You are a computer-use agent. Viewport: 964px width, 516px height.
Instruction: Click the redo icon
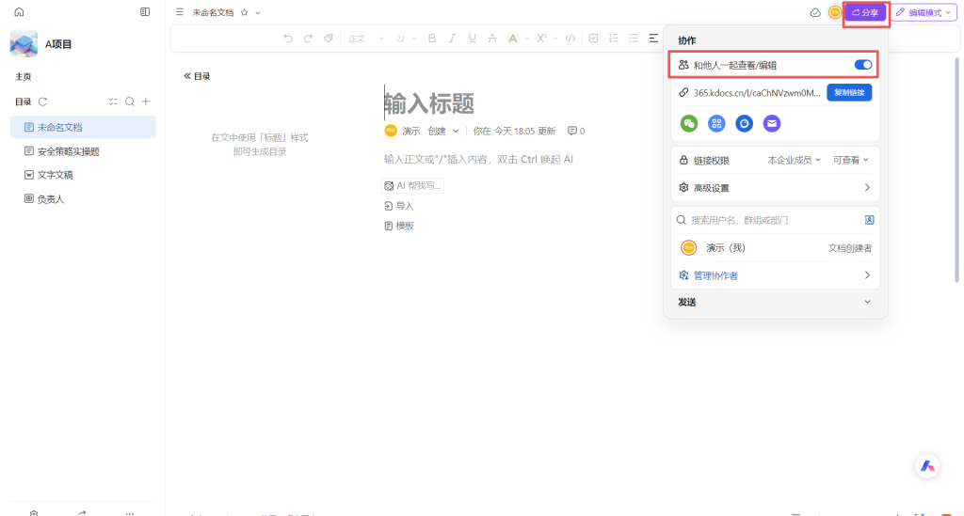308,38
